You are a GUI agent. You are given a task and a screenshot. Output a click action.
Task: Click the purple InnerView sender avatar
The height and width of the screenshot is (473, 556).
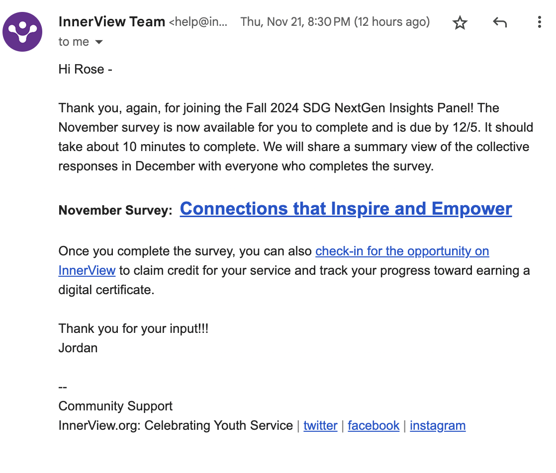point(22,31)
